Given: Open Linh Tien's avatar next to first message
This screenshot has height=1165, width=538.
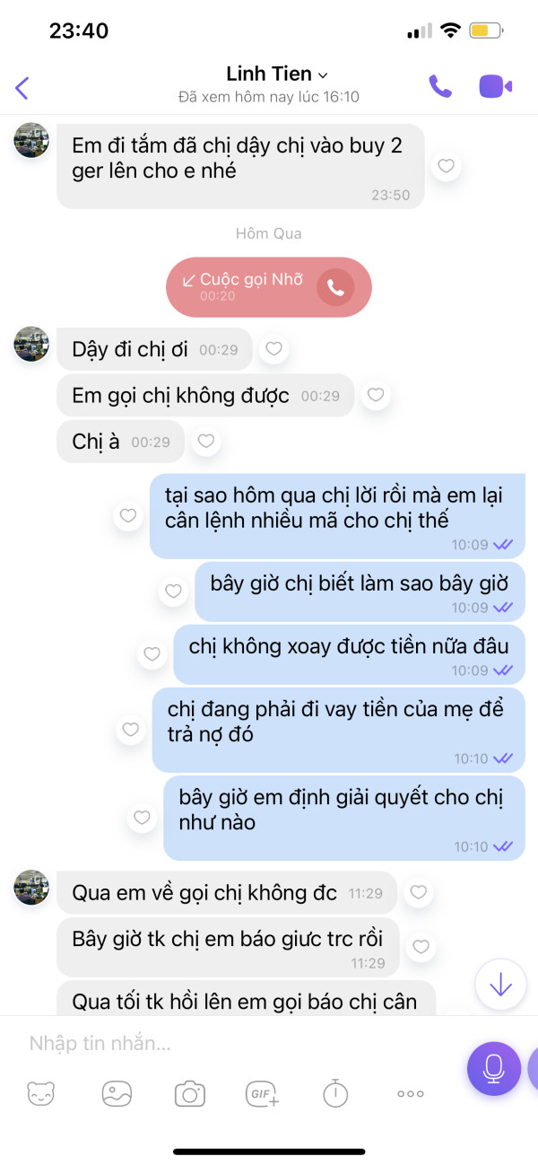Looking at the screenshot, I should click(x=31, y=140).
